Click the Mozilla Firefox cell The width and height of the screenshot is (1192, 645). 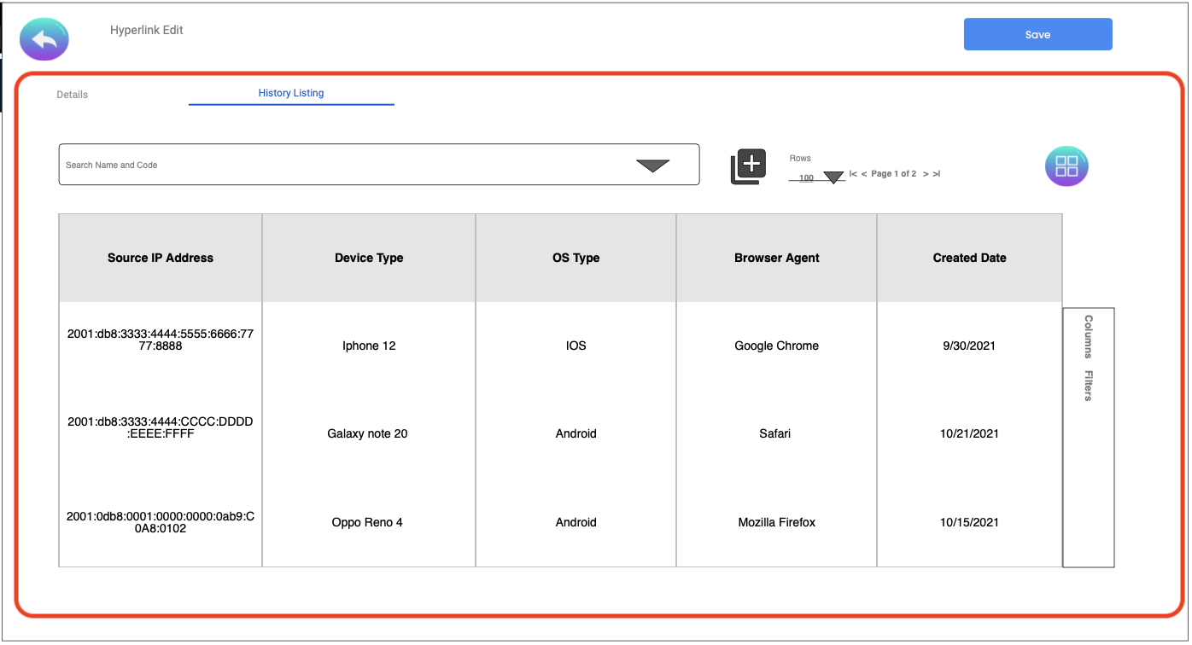click(x=776, y=522)
